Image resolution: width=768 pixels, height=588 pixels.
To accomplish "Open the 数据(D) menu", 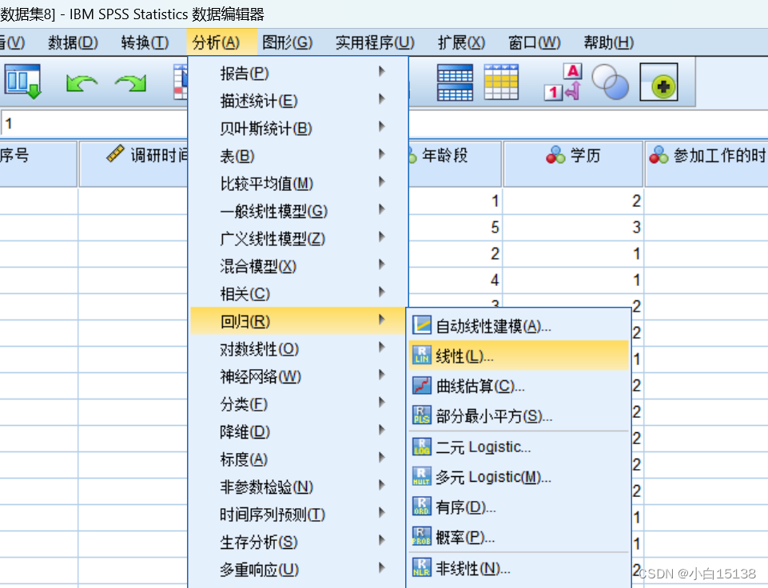I will (73, 42).
